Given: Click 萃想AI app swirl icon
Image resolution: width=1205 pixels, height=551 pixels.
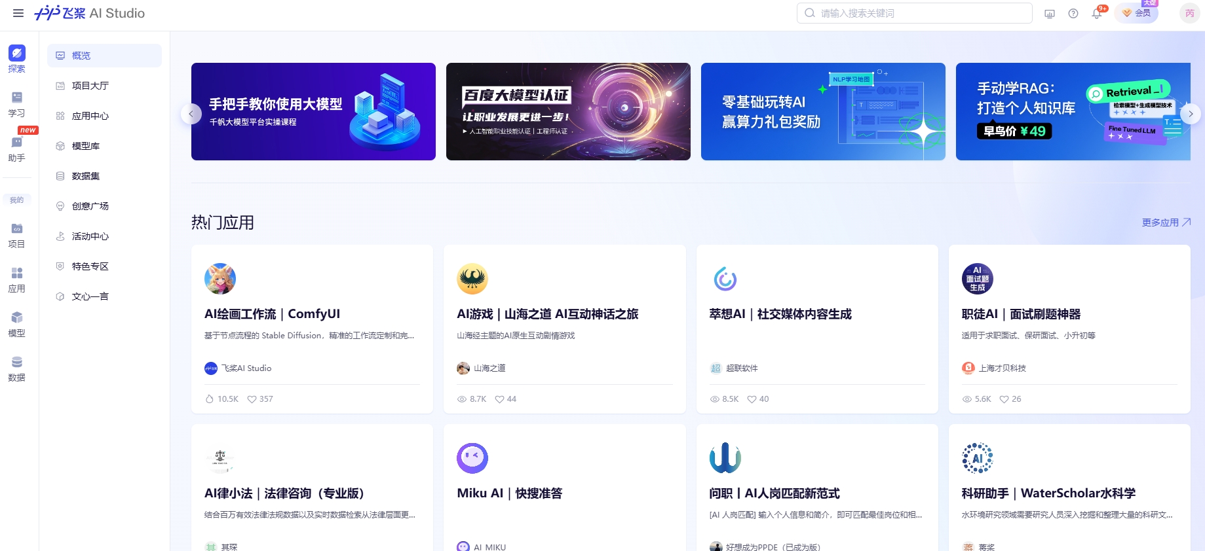Looking at the screenshot, I should [x=725, y=279].
